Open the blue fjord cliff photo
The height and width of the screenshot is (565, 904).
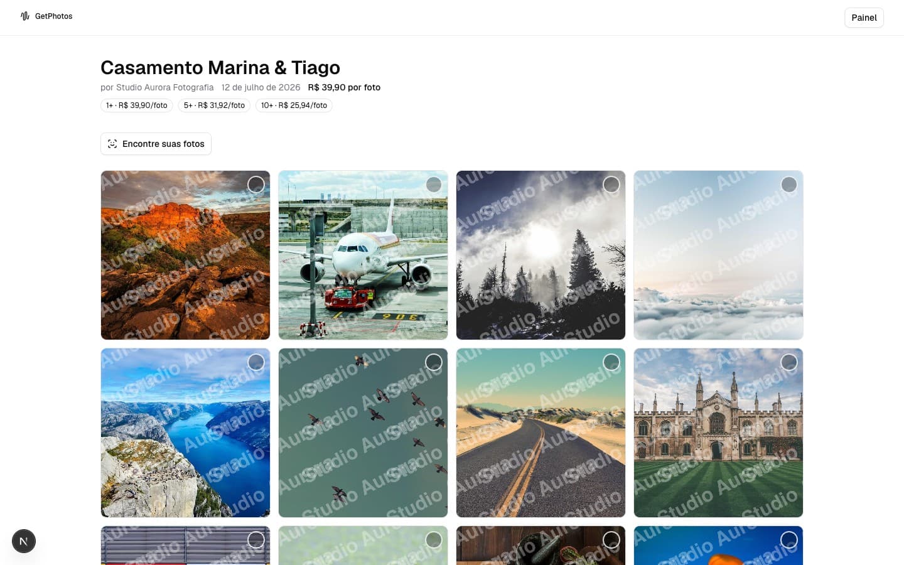185,433
